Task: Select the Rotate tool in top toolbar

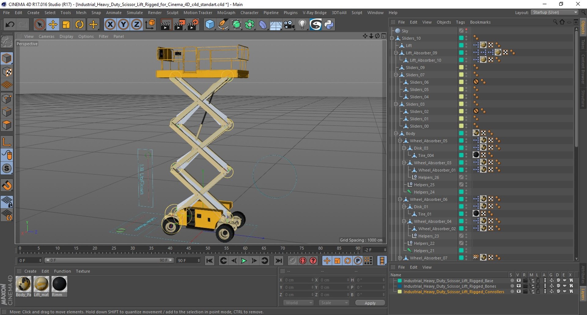Action: tap(79, 24)
